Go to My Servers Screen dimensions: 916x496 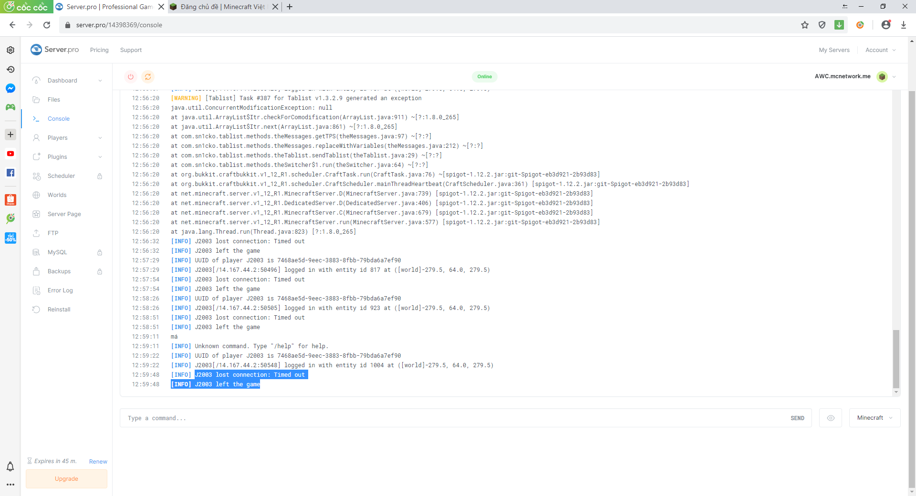[x=834, y=50]
